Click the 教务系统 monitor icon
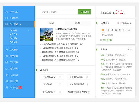The height and width of the screenshot is (104, 139). (x=7, y=69)
